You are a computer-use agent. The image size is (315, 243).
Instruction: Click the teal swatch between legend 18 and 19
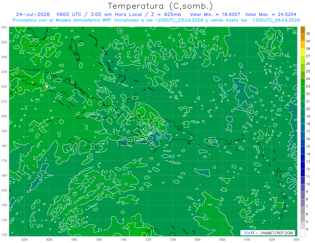[303, 120]
